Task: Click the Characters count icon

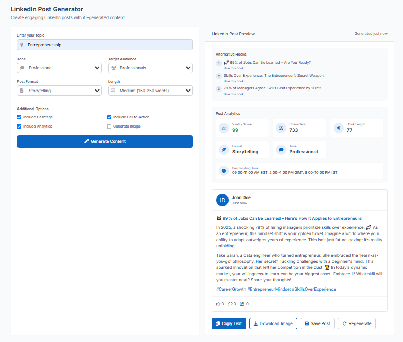Action: [281, 128]
